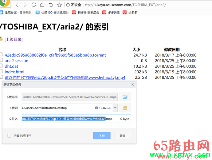Expand the 下载到 path dropdown arrow

[x=115, y=108]
